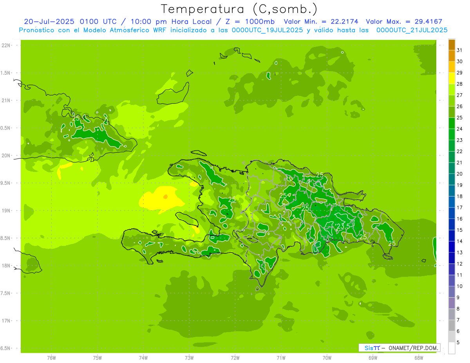Click the "76W" longitude label
This screenshot has height=363, width=470.
click(51, 358)
